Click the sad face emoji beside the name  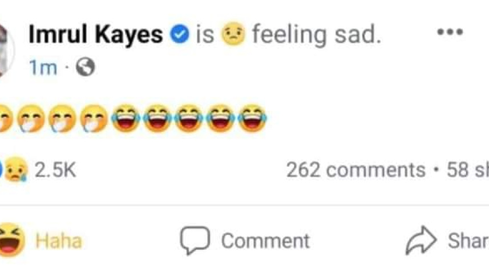[x=232, y=35]
